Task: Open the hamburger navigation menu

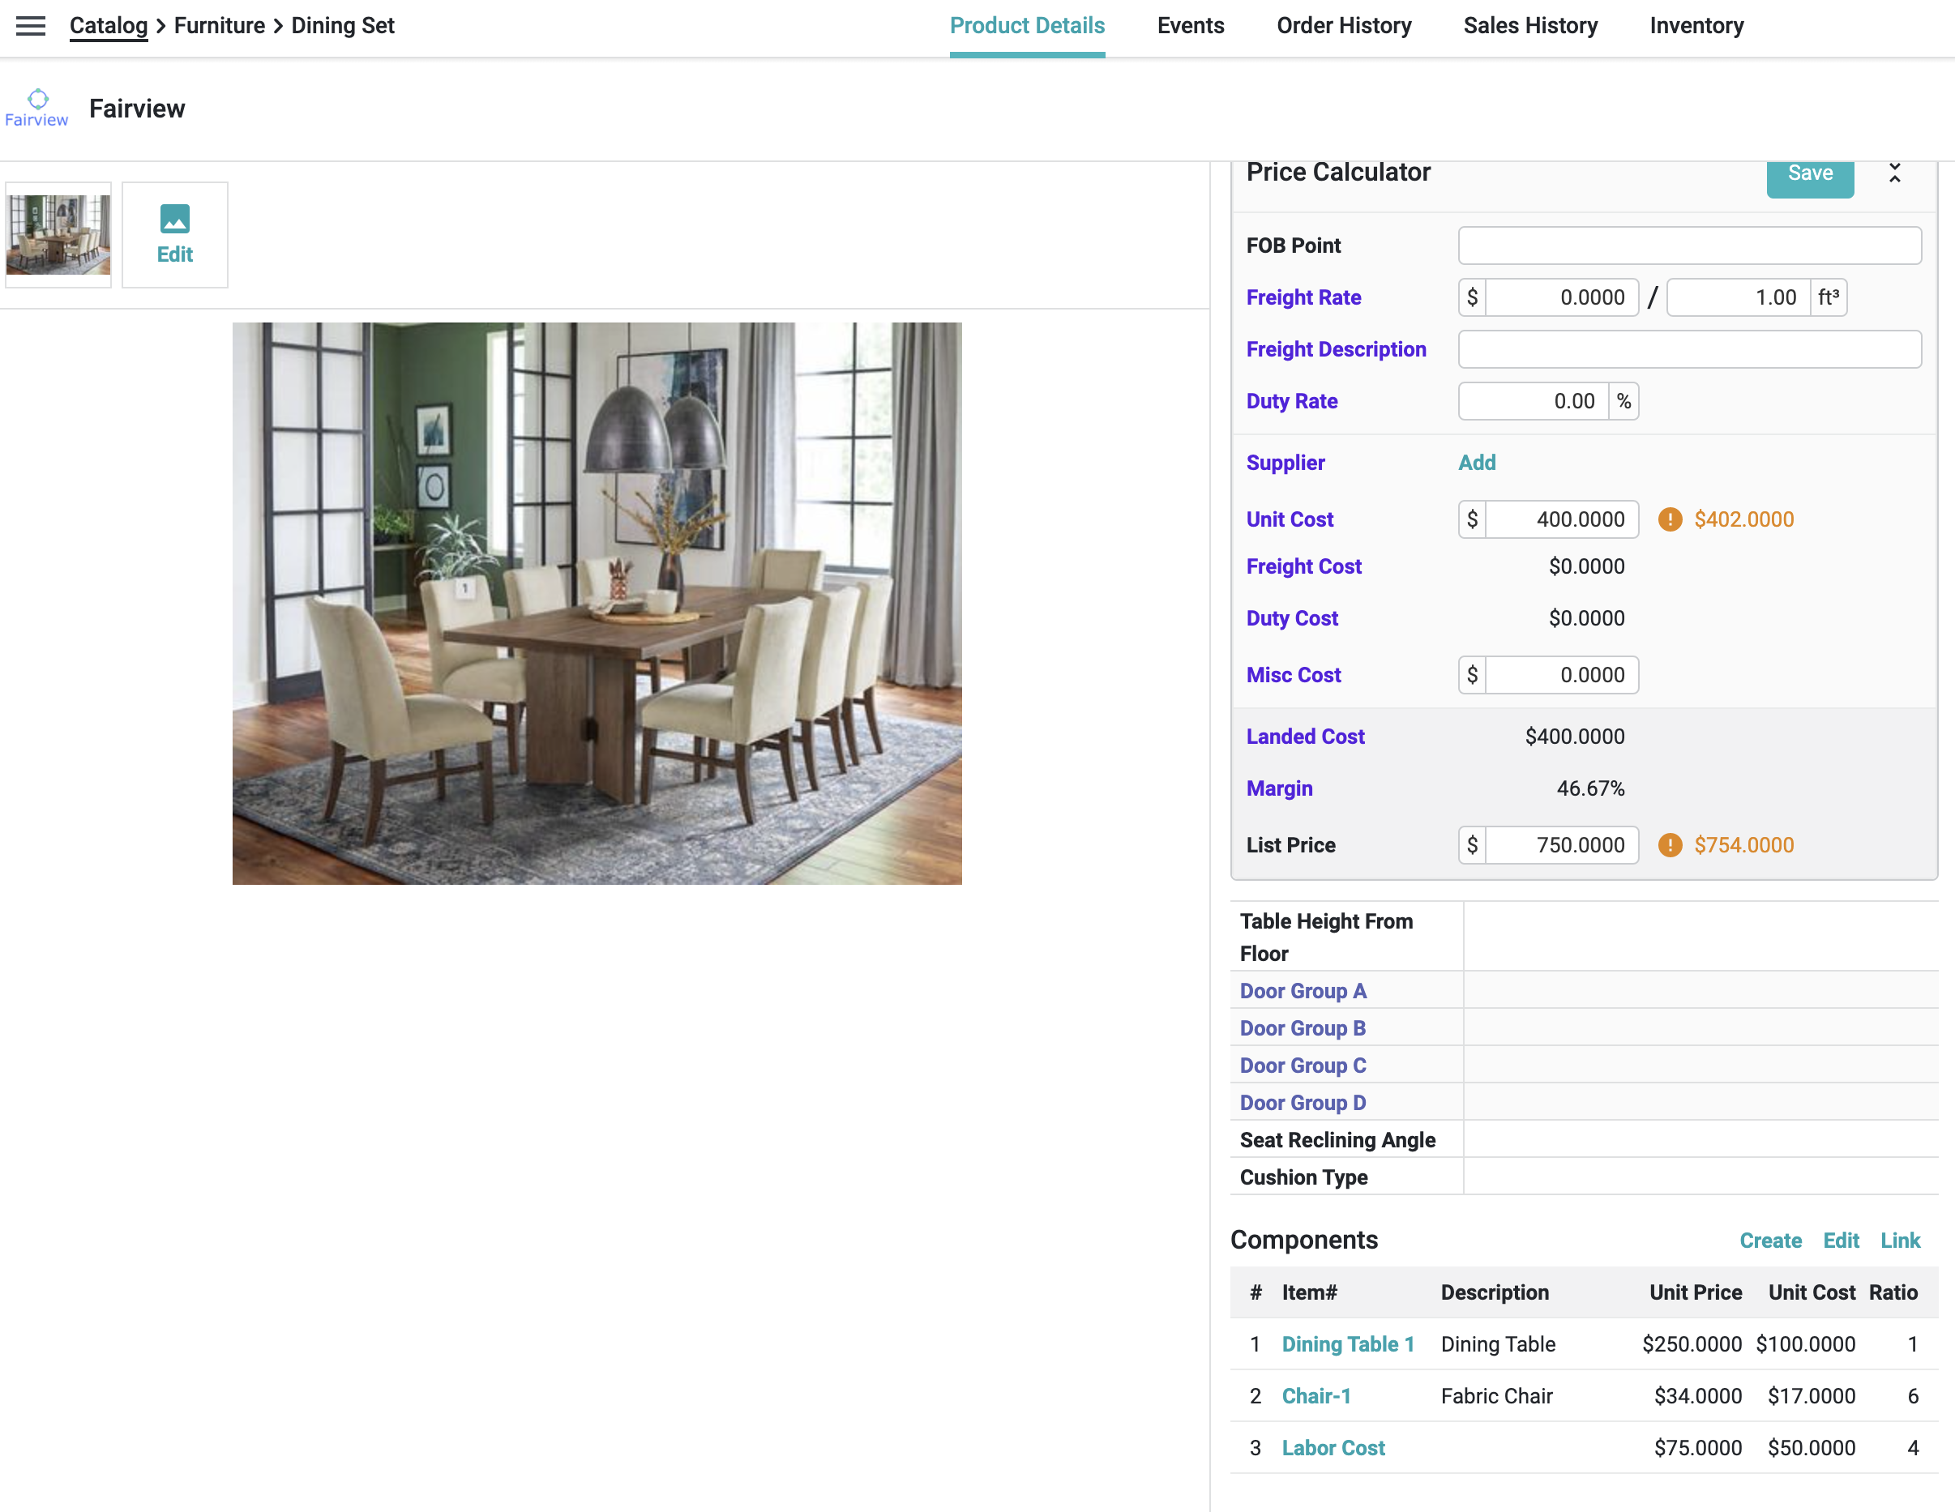Action: point(31,26)
